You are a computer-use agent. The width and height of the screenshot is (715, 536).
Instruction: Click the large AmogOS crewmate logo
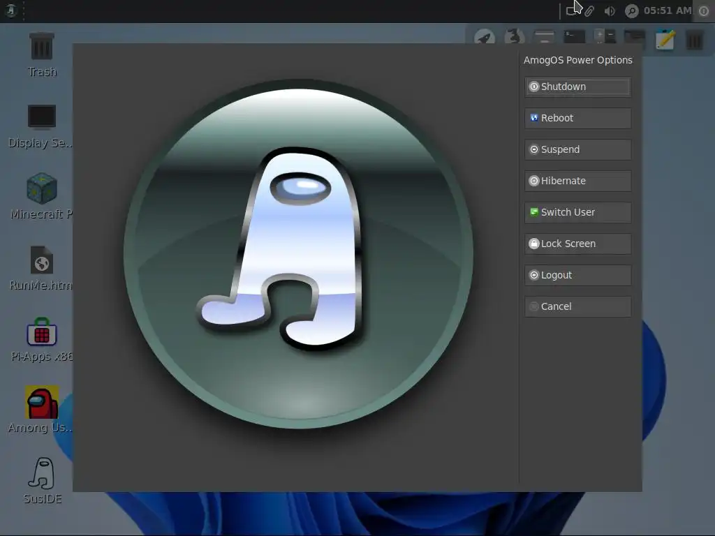[x=298, y=254]
